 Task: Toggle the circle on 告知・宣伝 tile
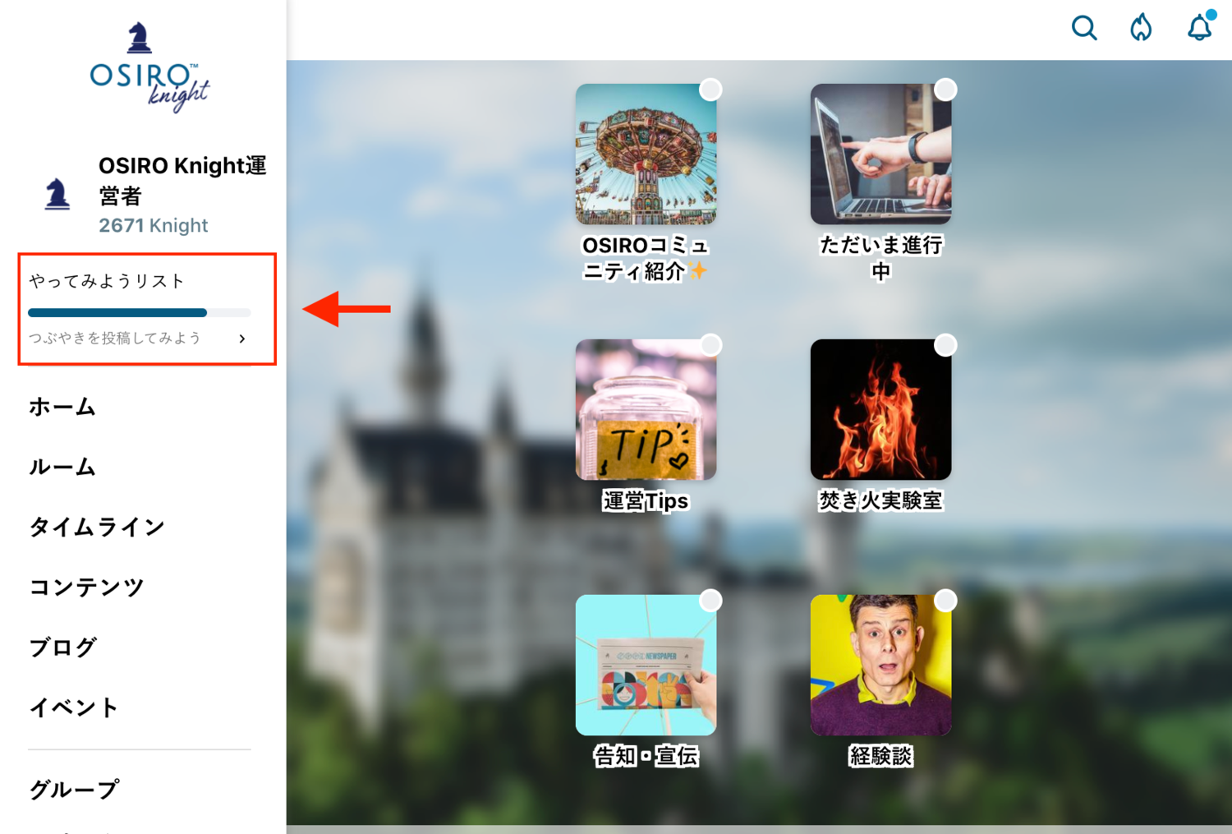710,601
